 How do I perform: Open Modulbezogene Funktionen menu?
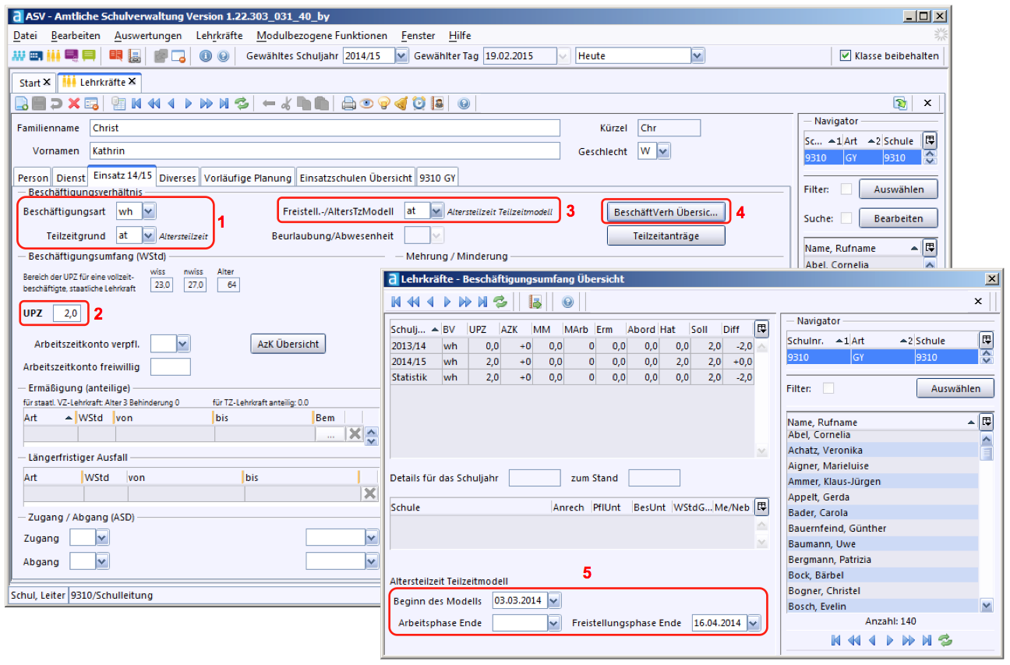point(321,36)
